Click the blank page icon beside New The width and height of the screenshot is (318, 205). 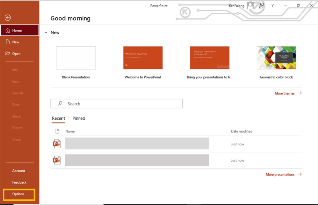click(8, 42)
